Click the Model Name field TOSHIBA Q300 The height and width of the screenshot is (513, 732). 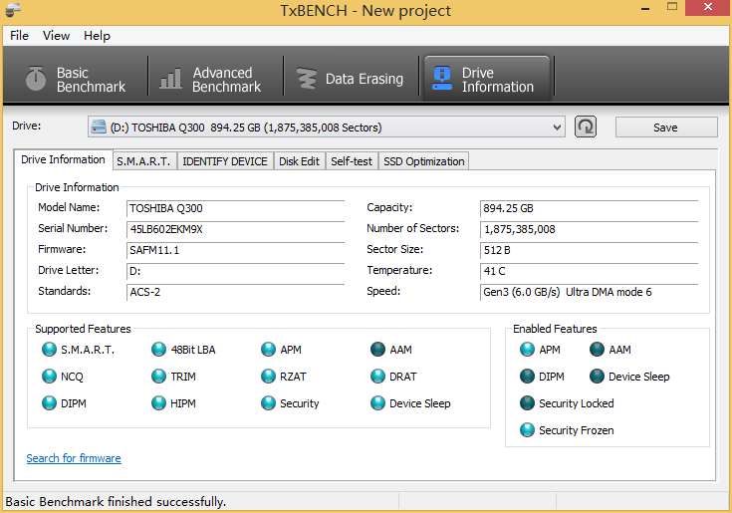pyautogui.click(x=235, y=208)
